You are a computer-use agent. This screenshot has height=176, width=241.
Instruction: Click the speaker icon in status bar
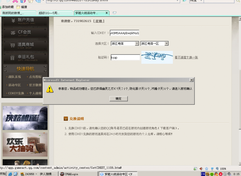pos(201,169)
